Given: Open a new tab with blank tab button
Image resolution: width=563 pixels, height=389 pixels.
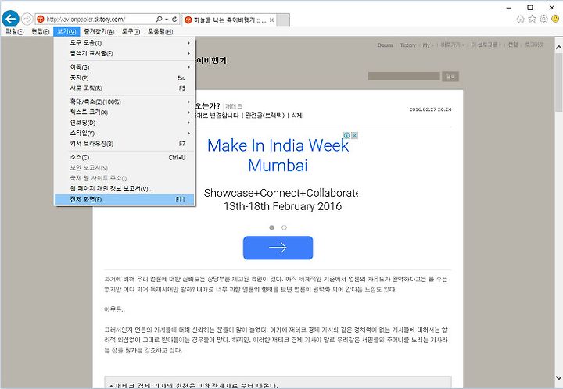Looking at the screenshot, I should tap(283, 20).
